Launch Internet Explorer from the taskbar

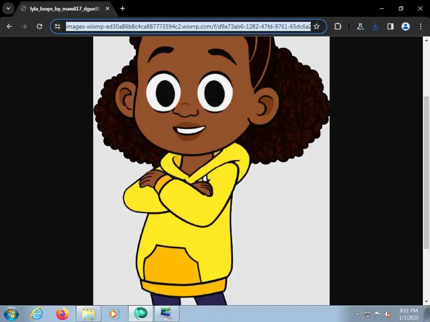pyautogui.click(x=37, y=314)
